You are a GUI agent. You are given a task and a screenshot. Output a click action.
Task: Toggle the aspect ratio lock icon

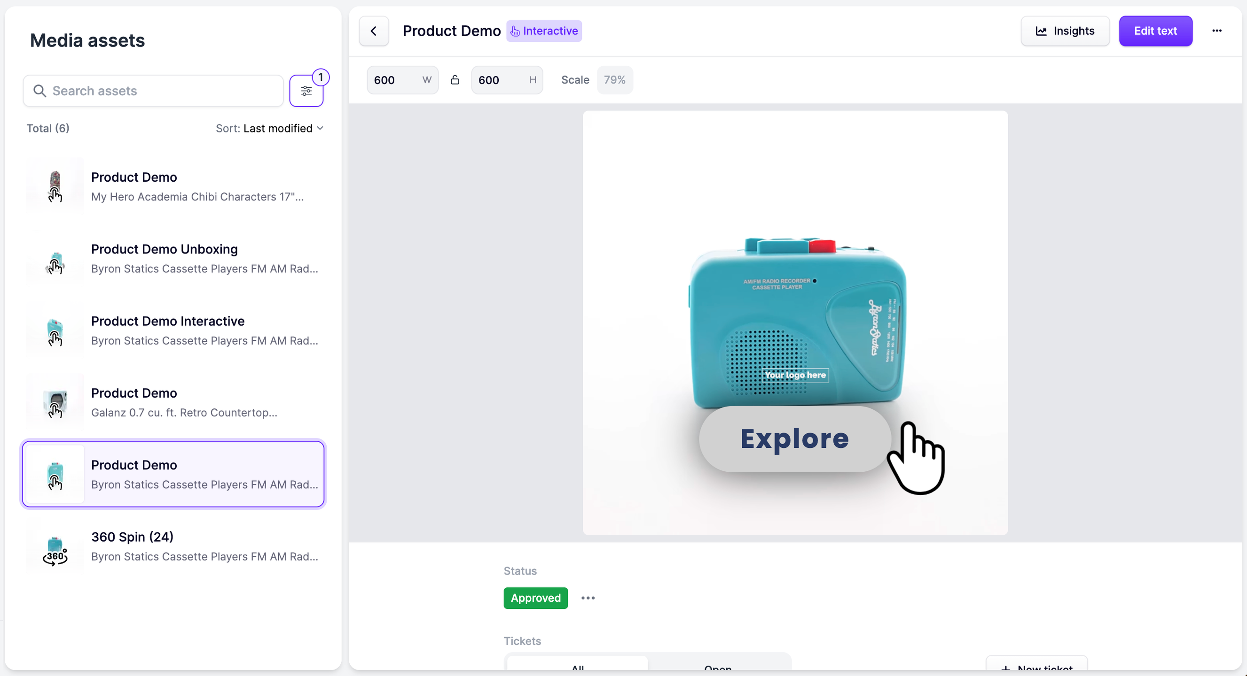pyautogui.click(x=455, y=80)
